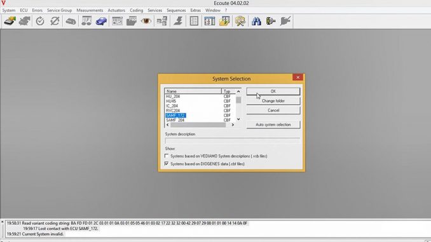Open the Measurements menu
Image resolution: width=431 pixels, height=242 pixels.
(90, 10)
